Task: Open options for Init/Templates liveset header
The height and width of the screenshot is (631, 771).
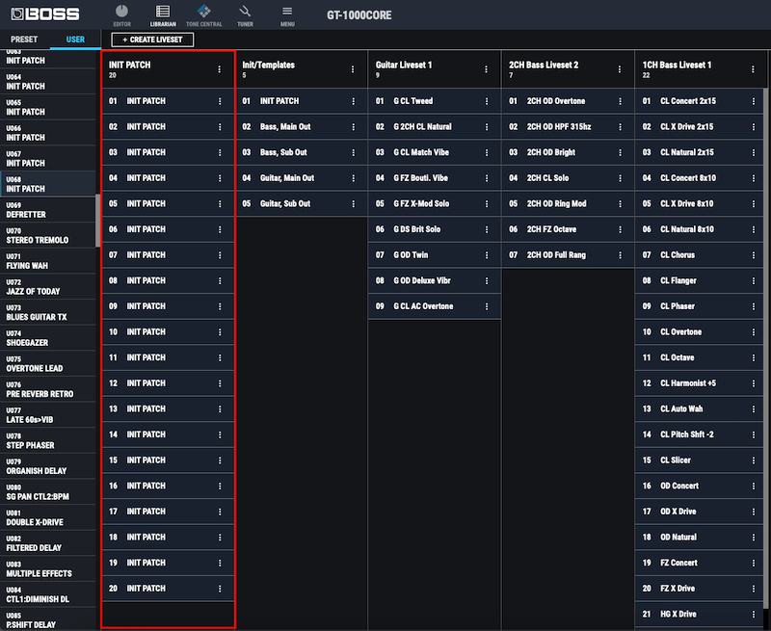Action: 353,69
